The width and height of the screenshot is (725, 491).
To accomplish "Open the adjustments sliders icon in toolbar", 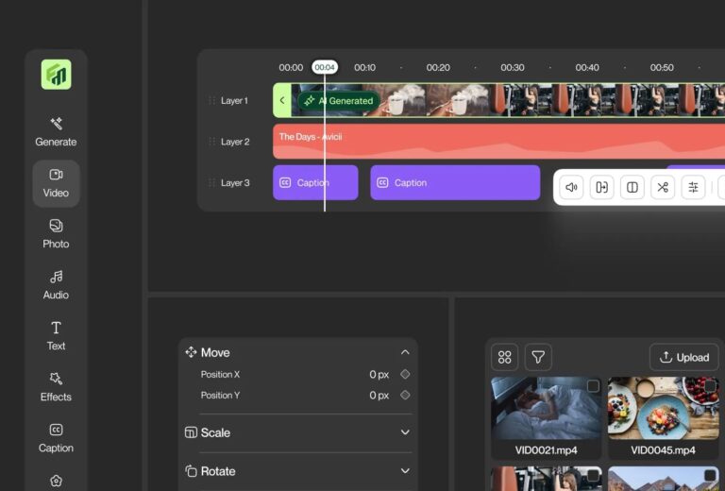I will click(x=693, y=187).
